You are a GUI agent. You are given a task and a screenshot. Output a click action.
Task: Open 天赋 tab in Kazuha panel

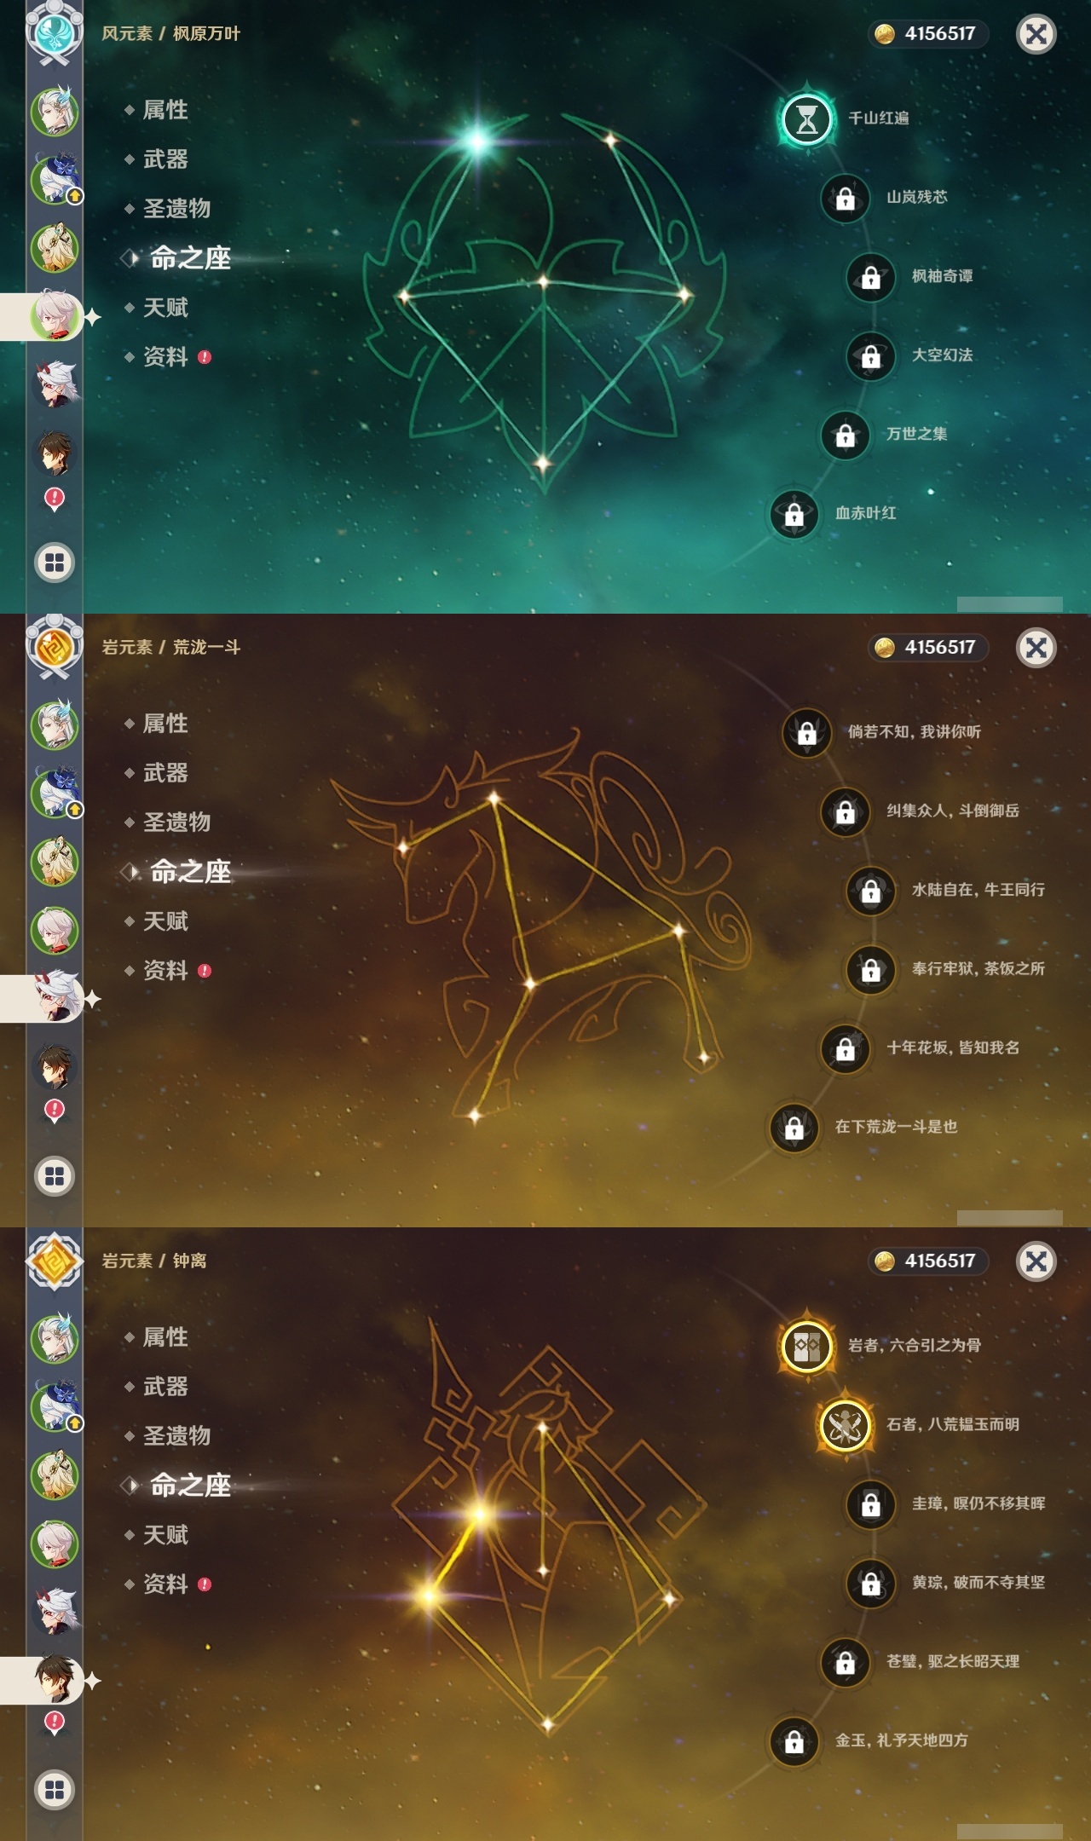165,308
